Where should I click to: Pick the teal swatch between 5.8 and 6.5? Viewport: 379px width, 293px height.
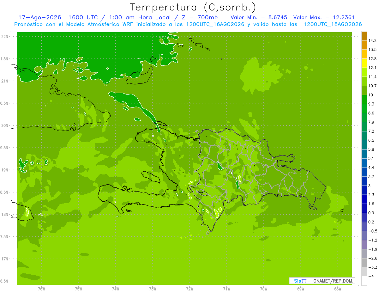tap(364, 145)
